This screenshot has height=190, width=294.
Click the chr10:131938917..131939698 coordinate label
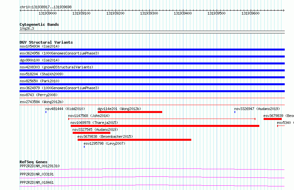tap(46, 7)
